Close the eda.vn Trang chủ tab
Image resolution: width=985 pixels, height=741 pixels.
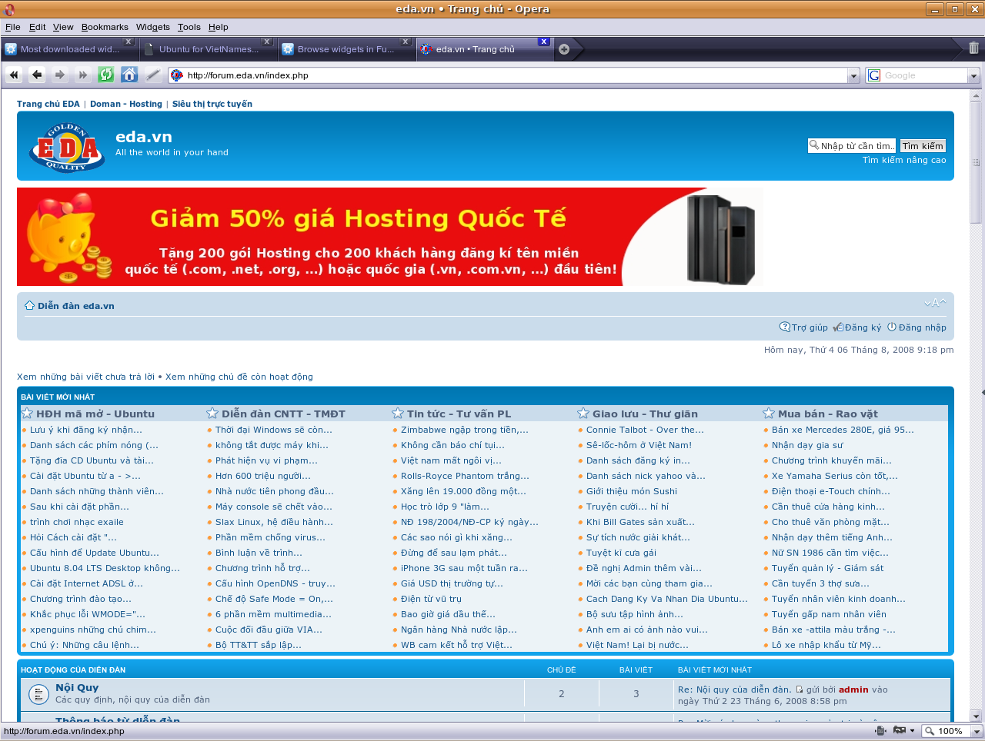point(544,42)
